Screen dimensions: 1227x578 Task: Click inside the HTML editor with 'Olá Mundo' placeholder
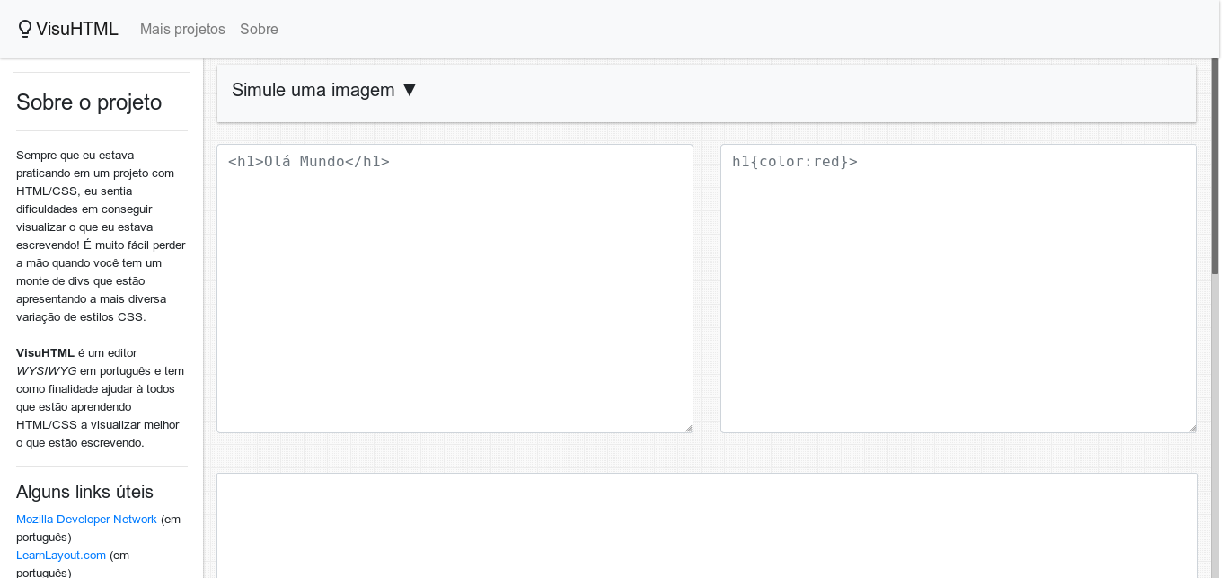click(455, 288)
